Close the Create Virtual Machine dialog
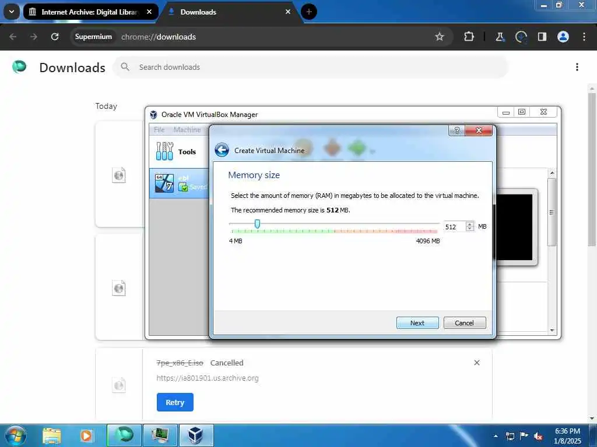The width and height of the screenshot is (597, 447). (x=479, y=130)
